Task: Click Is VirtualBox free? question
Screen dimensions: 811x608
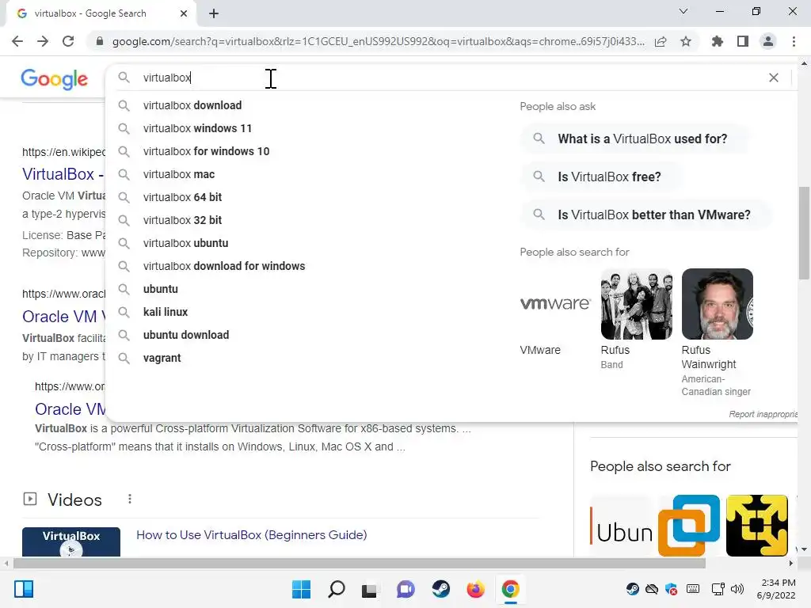Action: [x=602, y=177]
